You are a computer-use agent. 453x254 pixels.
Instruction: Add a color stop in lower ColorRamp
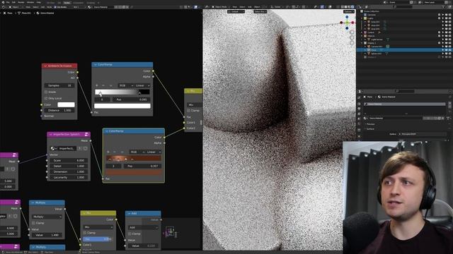click(108, 152)
